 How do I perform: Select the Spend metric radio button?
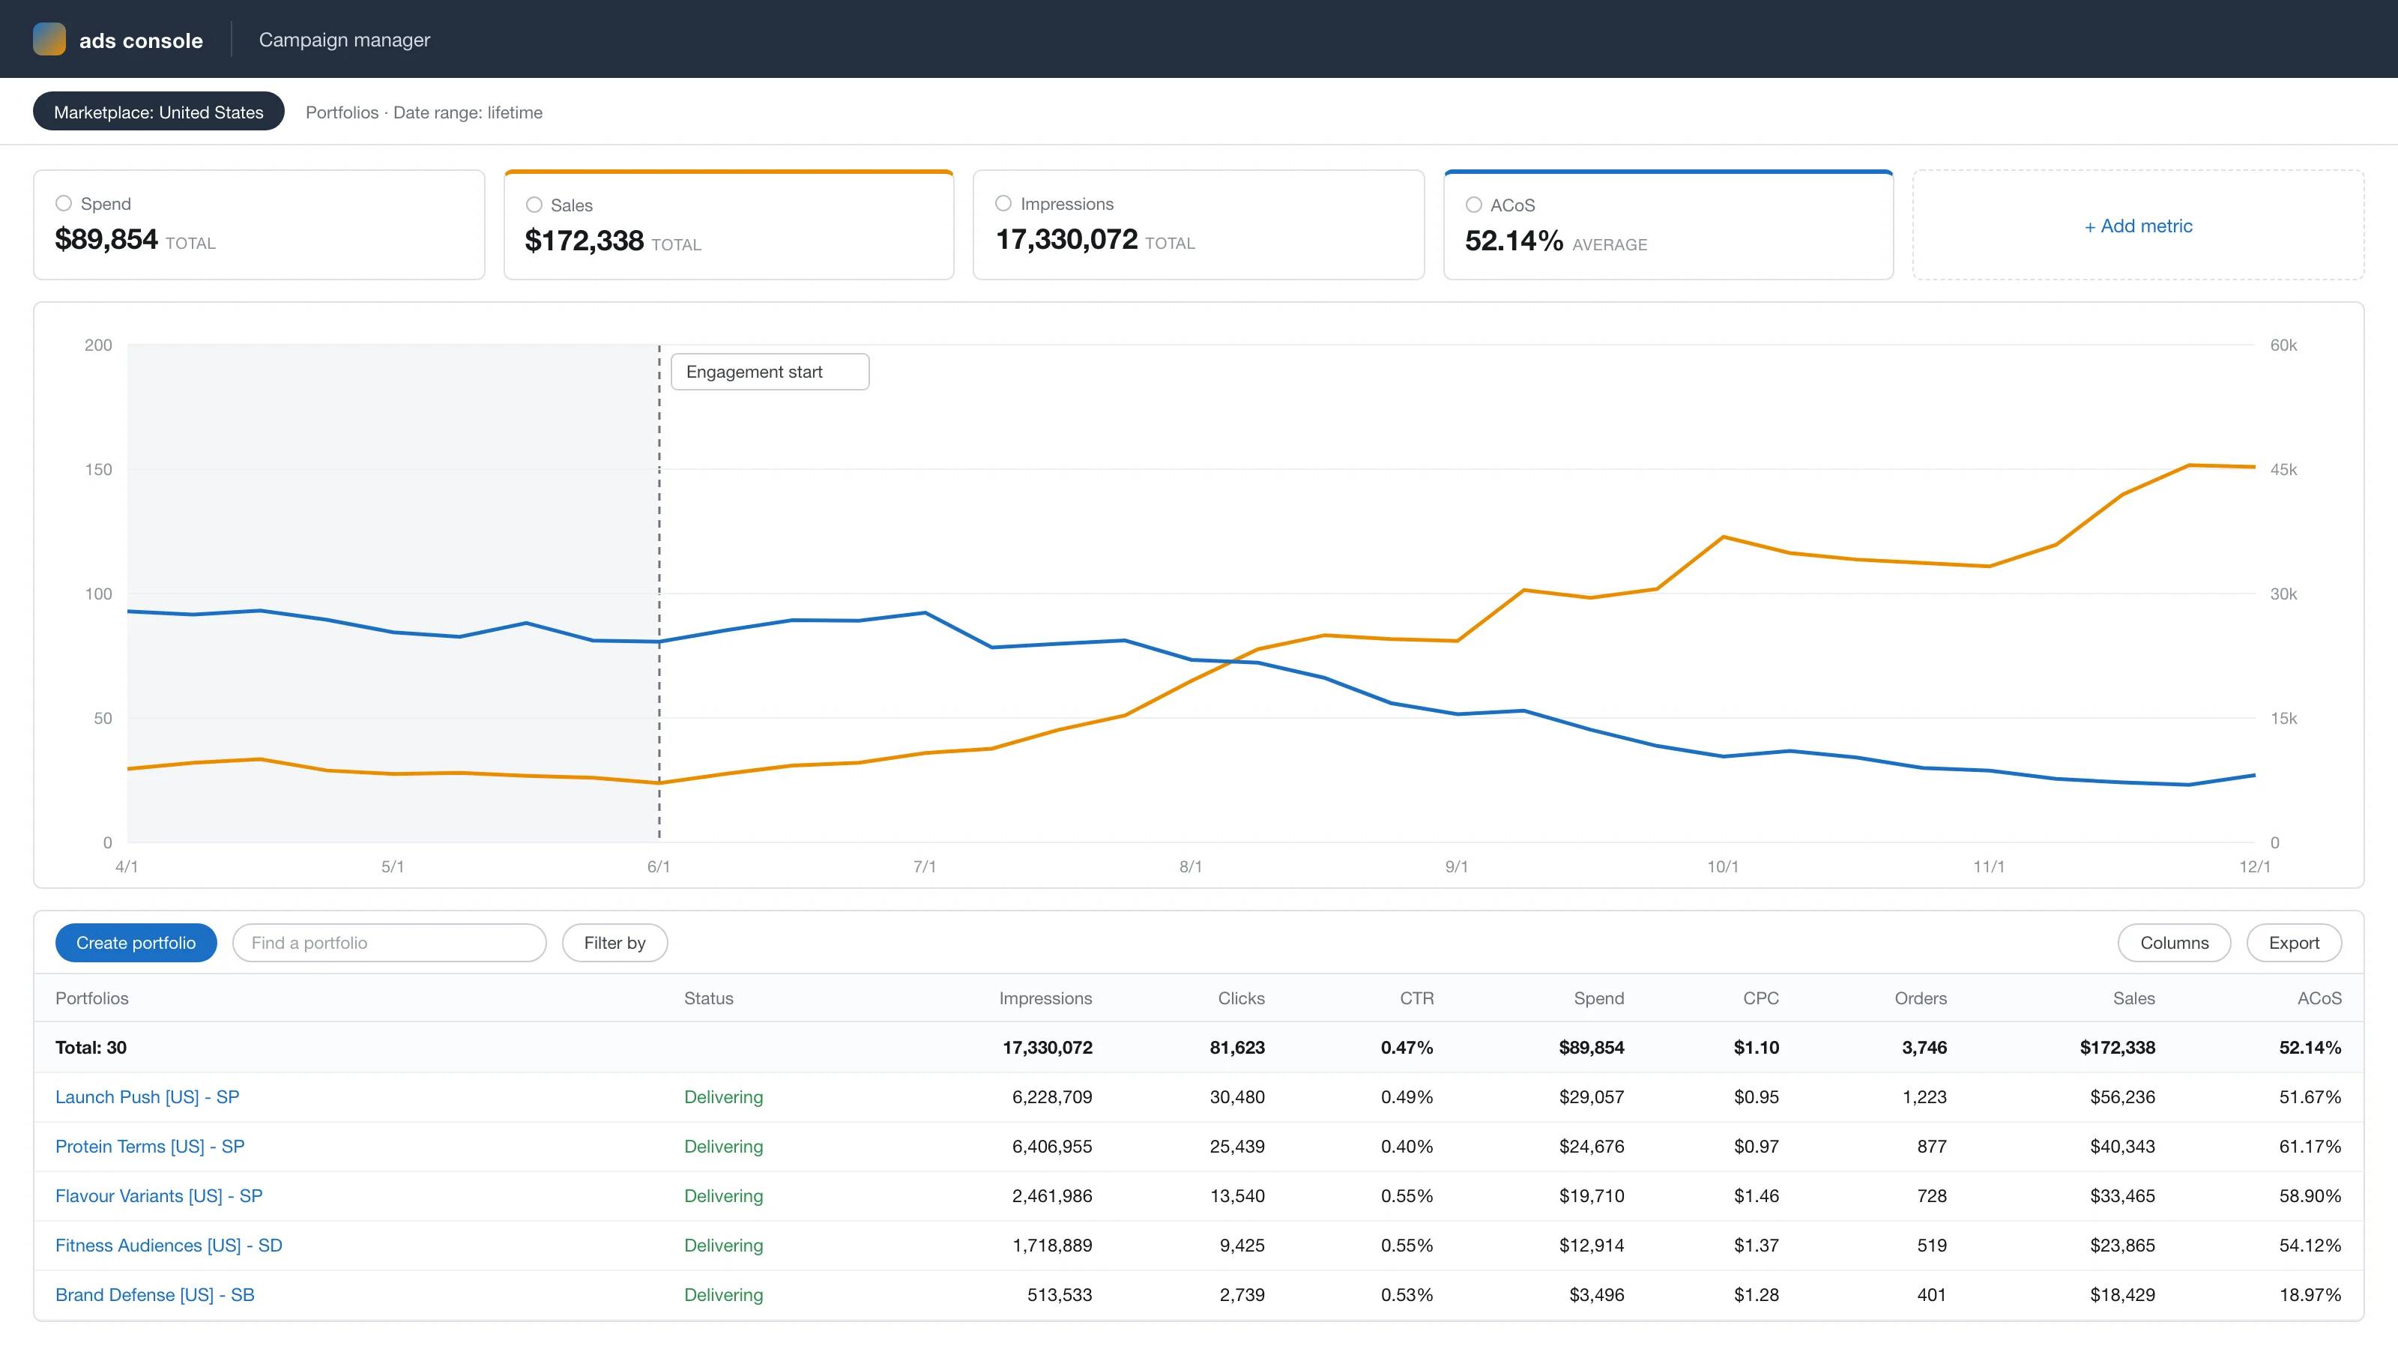tap(63, 203)
